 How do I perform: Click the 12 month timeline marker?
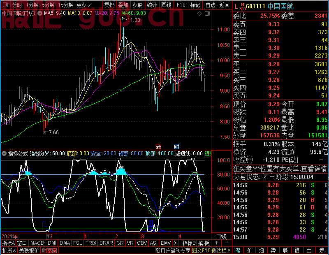(x=50, y=236)
